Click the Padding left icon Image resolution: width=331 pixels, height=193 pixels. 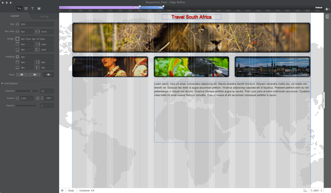(38, 68)
